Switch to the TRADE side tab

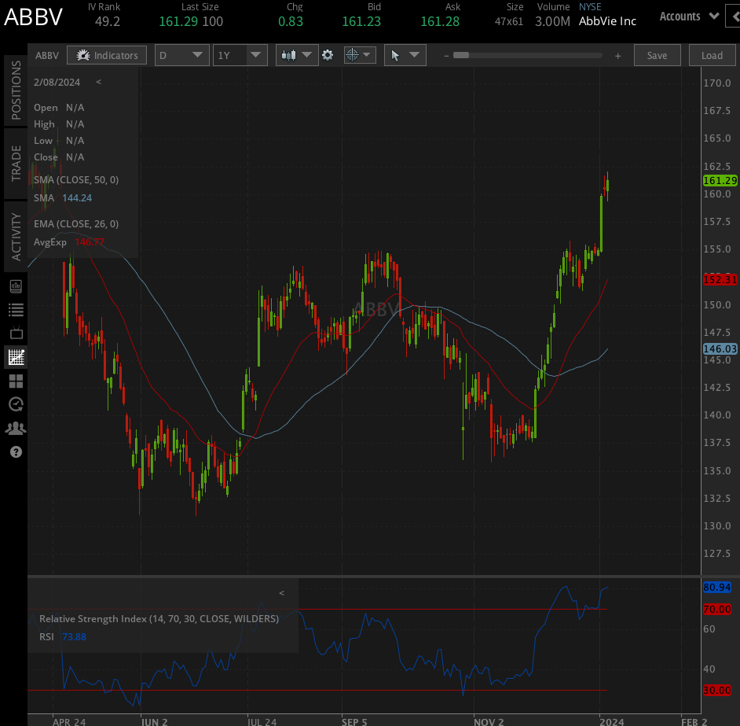click(x=15, y=163)
